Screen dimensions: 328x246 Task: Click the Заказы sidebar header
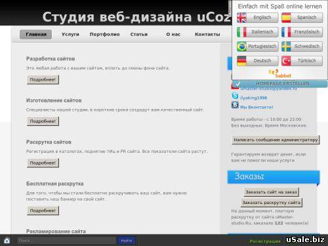click(274, 177)
